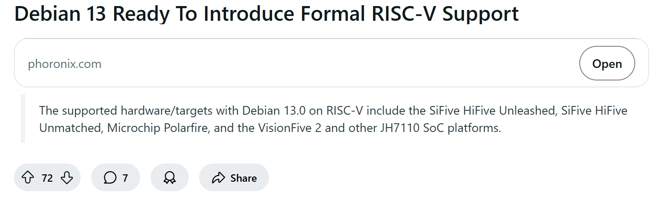Click the Share arrow icon
Viewport: 663px width, 199px height.
218,178
